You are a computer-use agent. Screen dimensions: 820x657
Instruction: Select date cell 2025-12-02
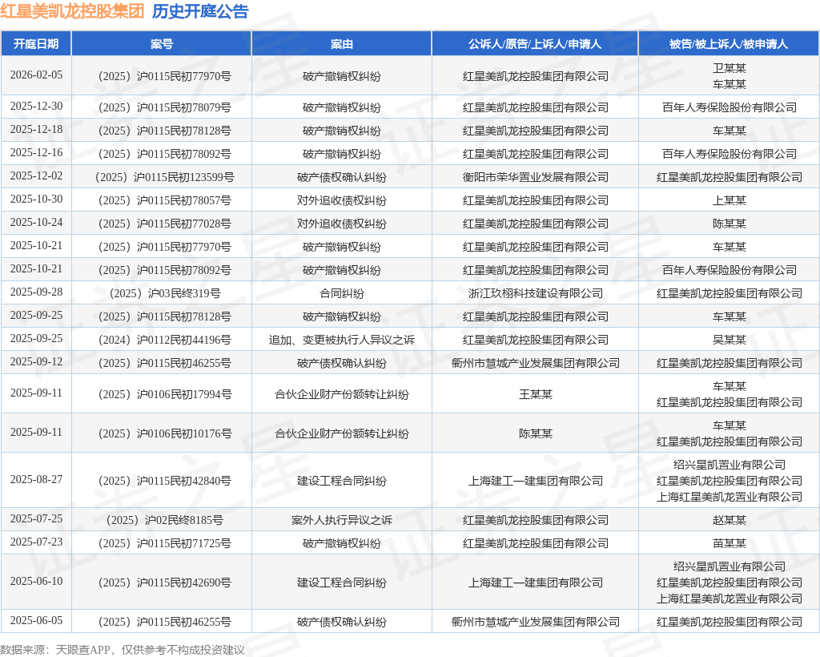(36, 175)
